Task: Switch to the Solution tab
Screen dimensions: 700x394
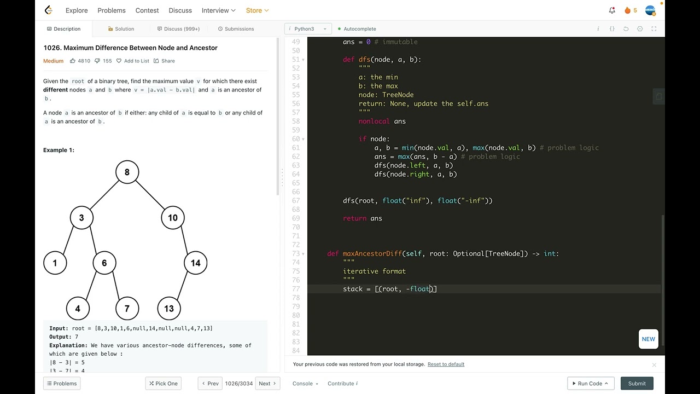Action: point(121,29)
